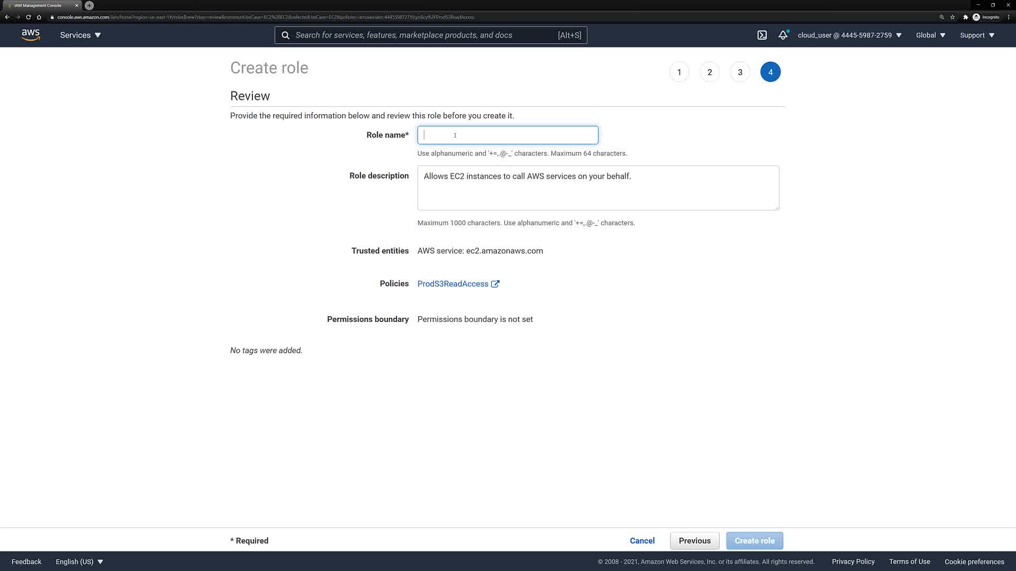Click the Role name input field
Screen dimensions: 1016x571
tap(507, 135)
